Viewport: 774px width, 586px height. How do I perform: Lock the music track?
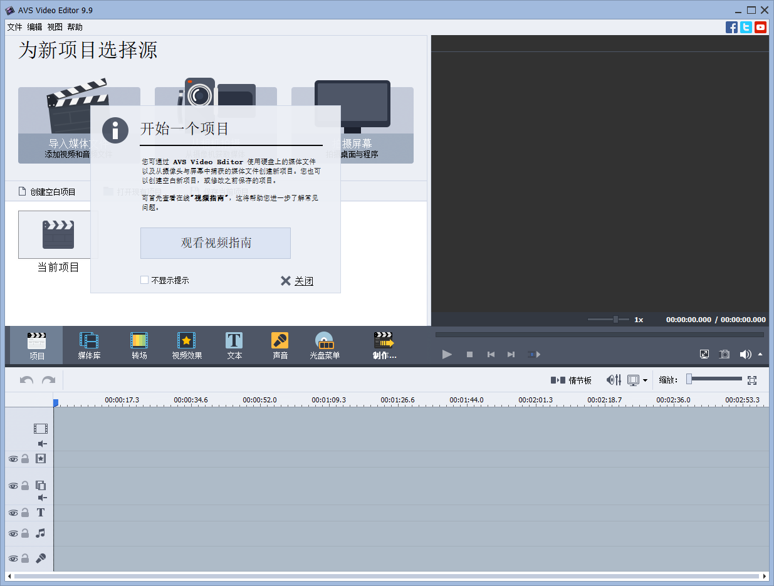click(x=25, y=533)
